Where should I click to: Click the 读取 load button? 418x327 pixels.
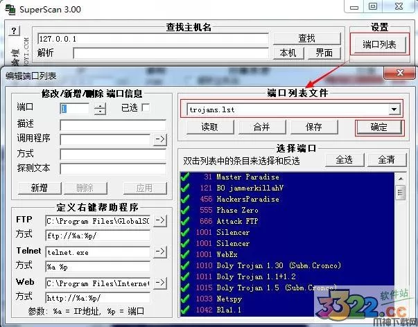(210, 127)
